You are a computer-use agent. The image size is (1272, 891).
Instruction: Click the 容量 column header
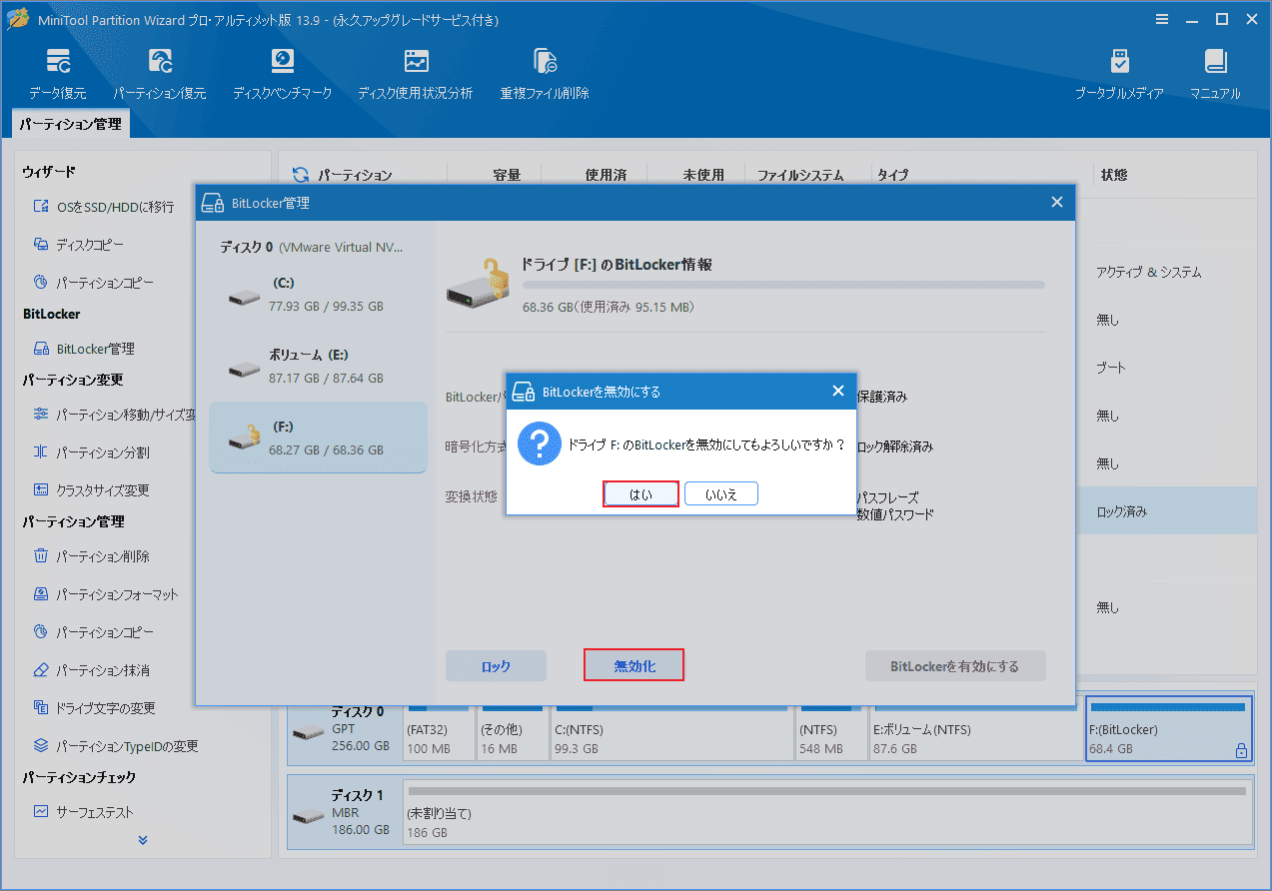click(507, 175)
